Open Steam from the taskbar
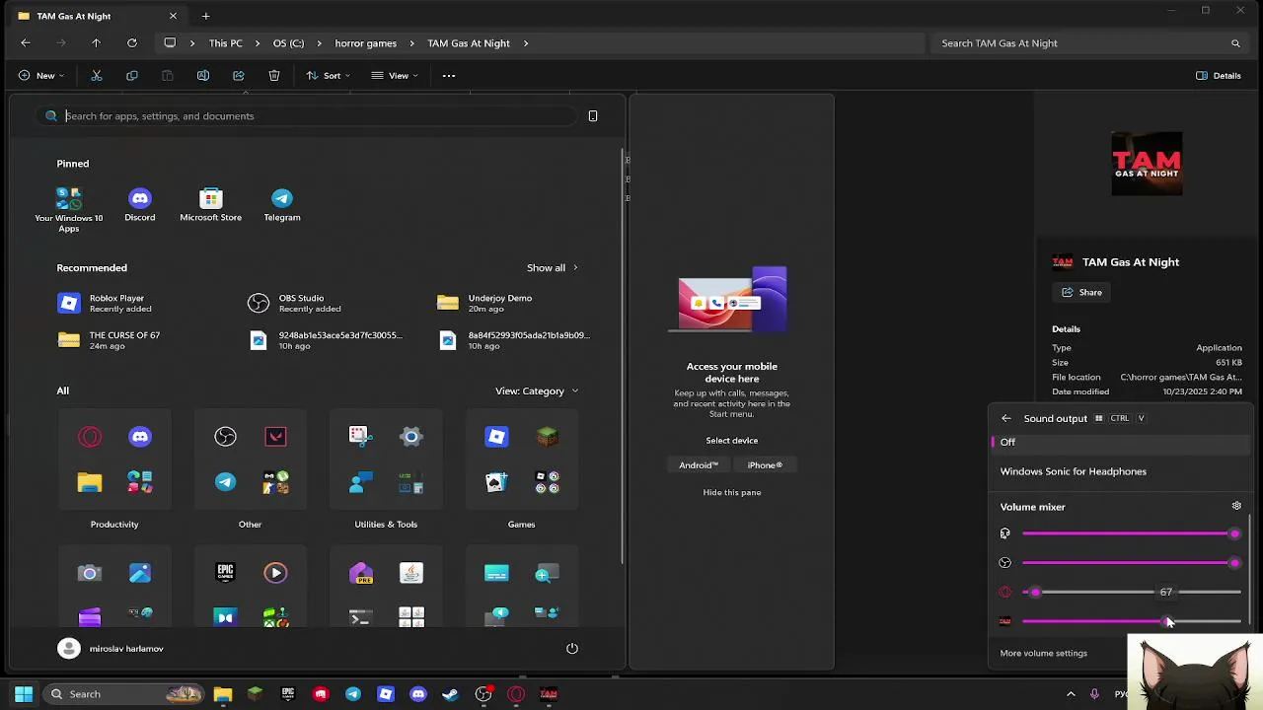Viewport: 1263px width, 710px height. (x=451, y=694)
